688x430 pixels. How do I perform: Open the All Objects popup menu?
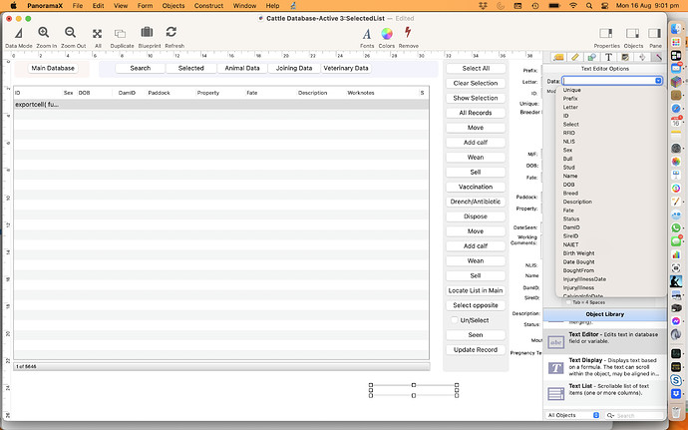tap(573, 415)
